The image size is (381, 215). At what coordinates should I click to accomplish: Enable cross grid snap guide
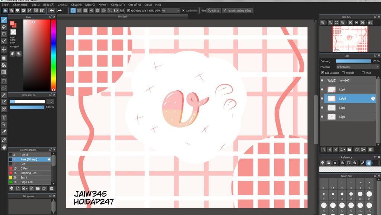(x=85, y=10)
